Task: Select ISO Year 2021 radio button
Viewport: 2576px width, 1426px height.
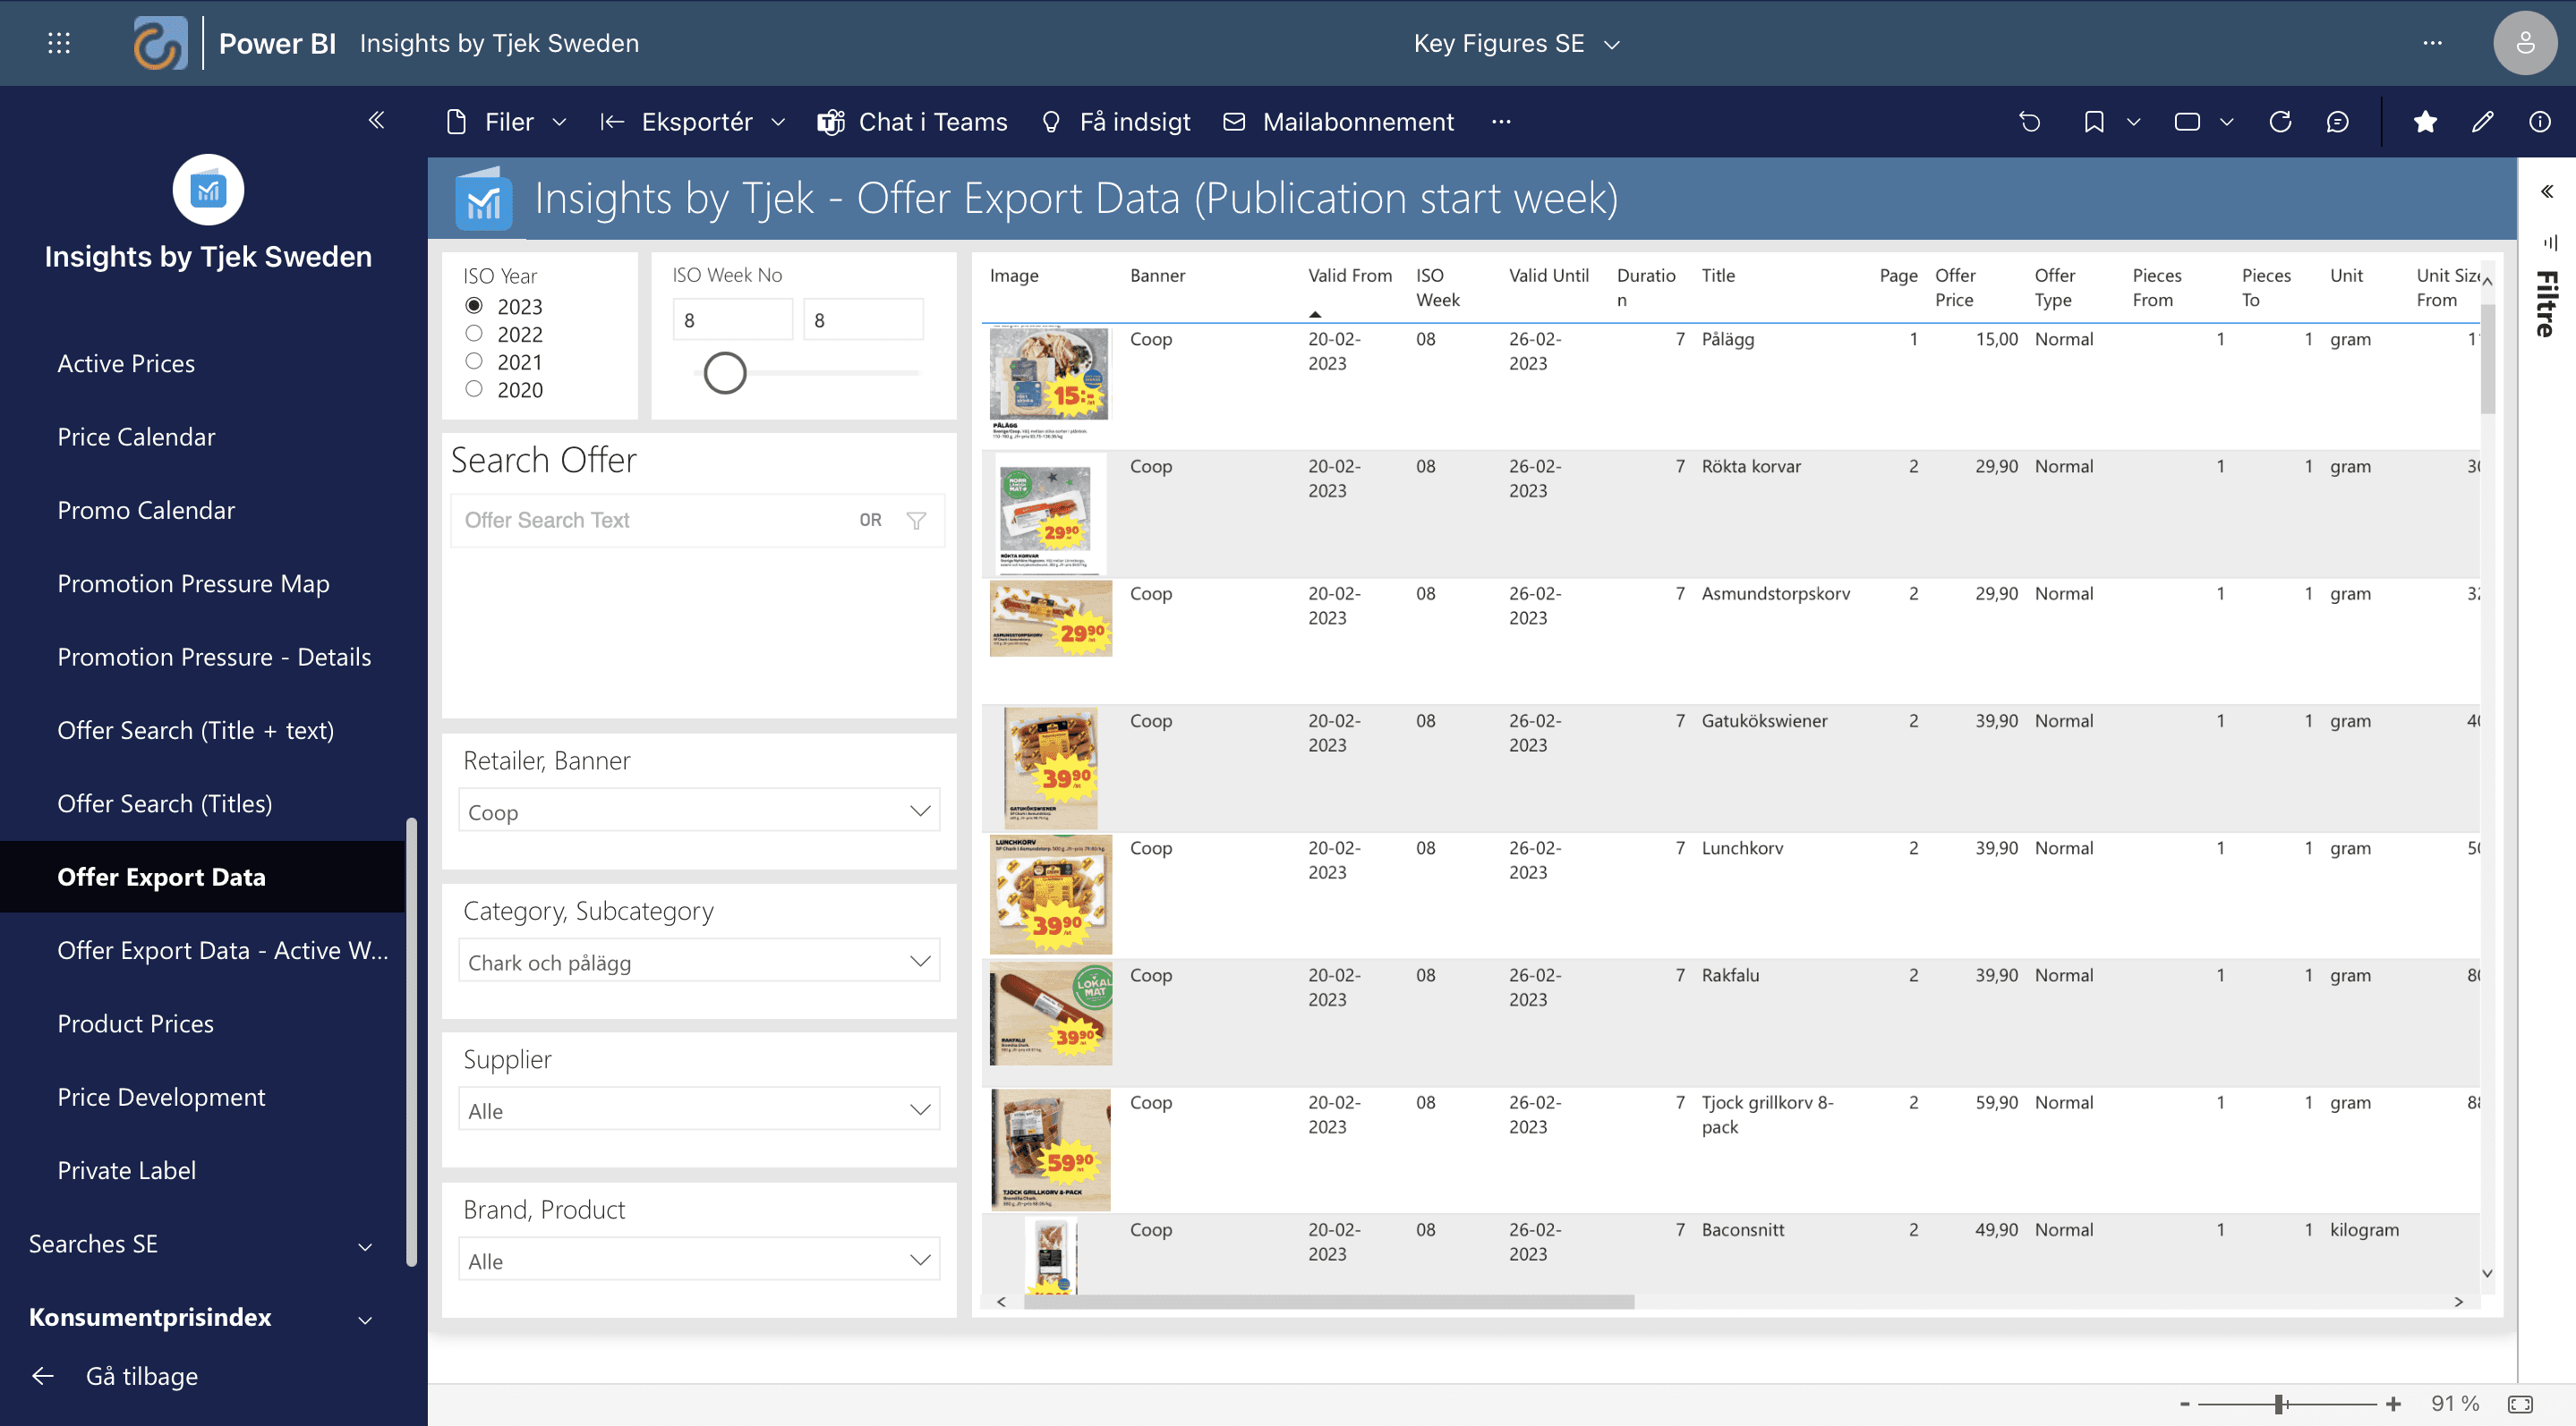Action: [474, 361]
